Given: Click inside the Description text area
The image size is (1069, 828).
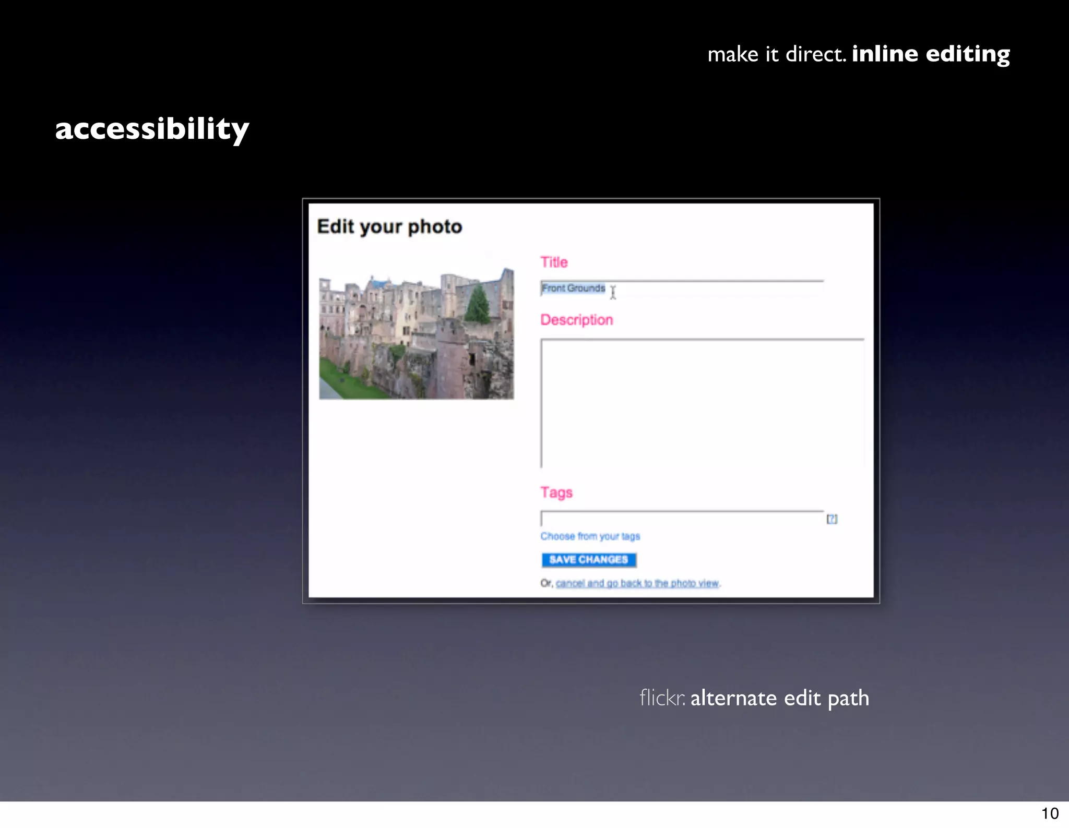Looking at the screenshot, I should click(703, 403).
